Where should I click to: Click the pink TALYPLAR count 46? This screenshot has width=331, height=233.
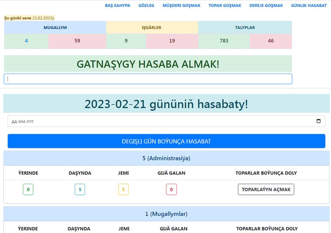[271, 41]
